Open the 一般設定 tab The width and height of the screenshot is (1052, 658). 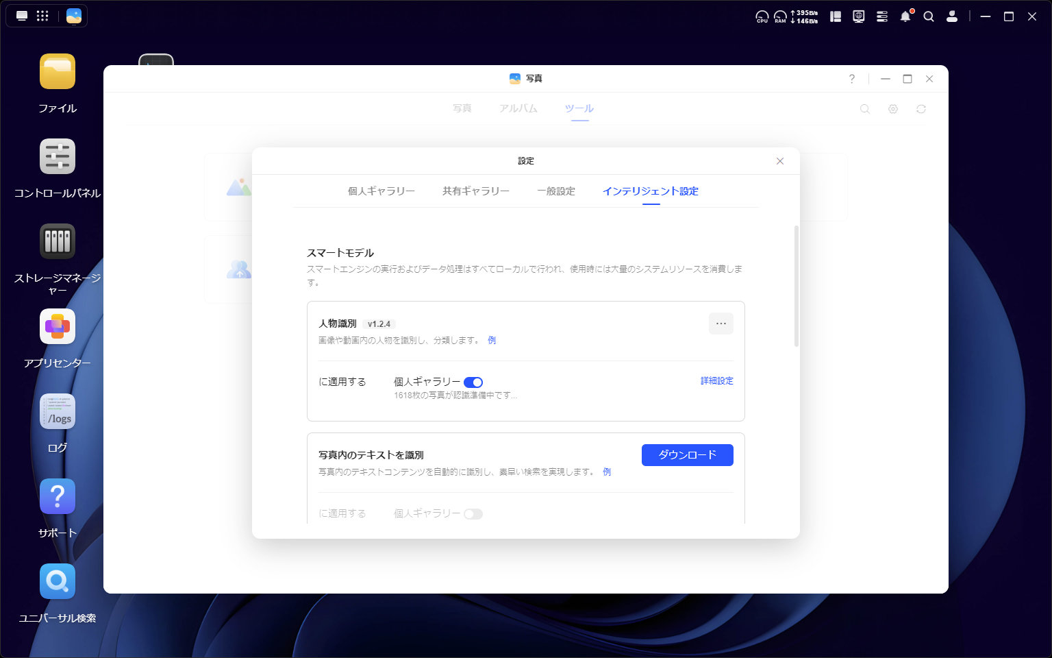pos(556,191)
